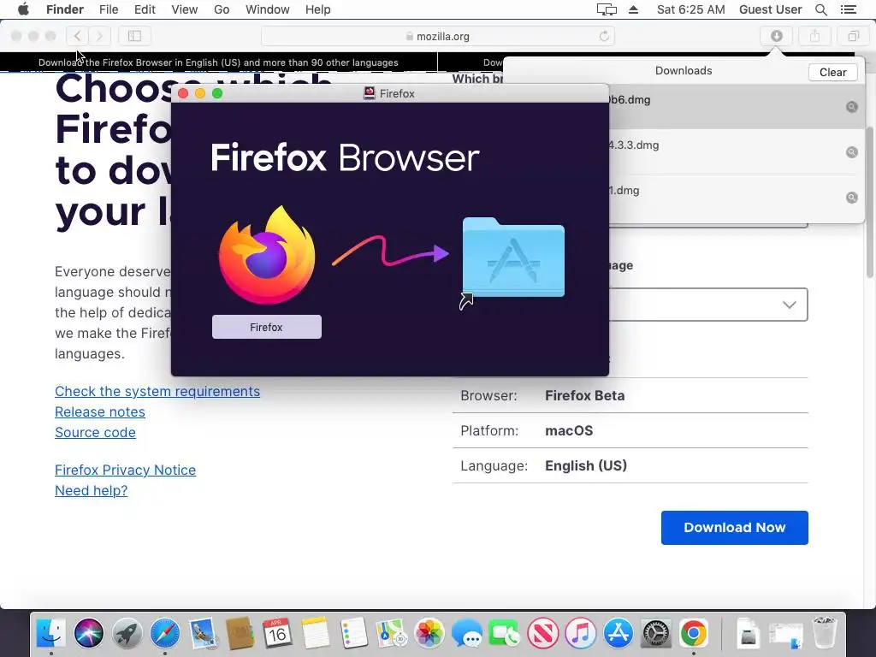The width and height of the screenshot is (876, 657).
Task: Open the Window menu
Action: [x=267, y=9]
